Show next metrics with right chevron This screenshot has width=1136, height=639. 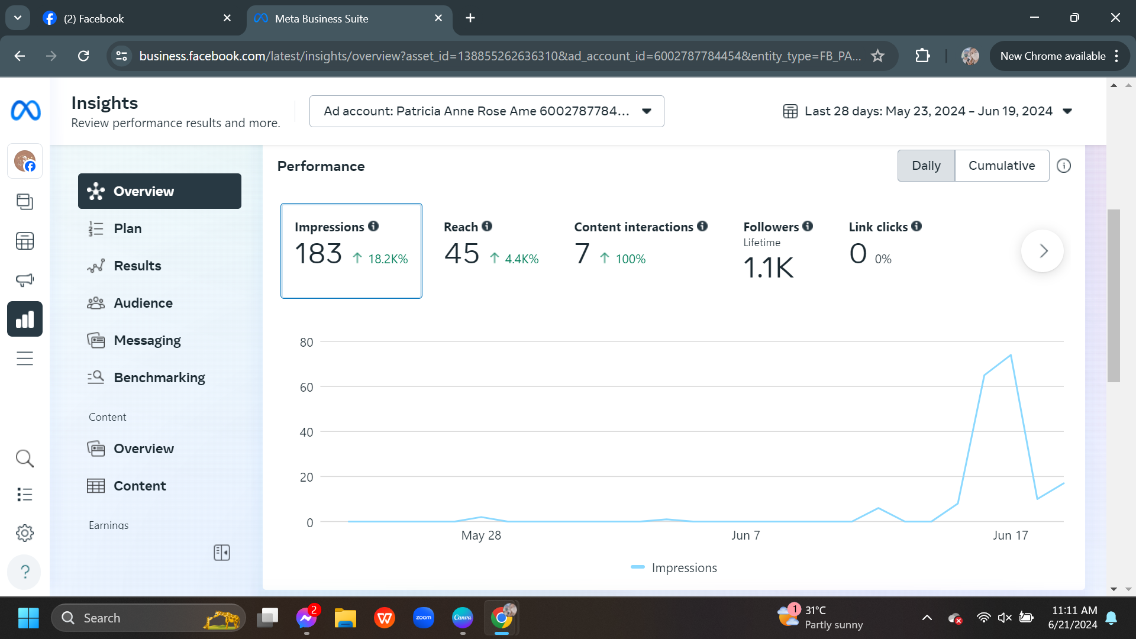pyautogui.click(x=1043, y=251)
